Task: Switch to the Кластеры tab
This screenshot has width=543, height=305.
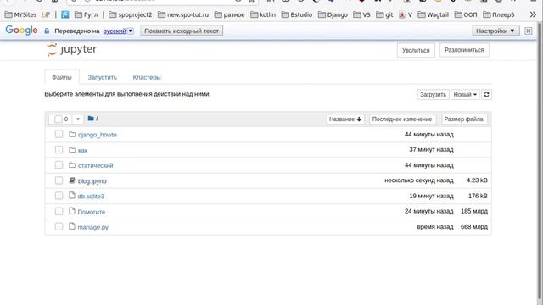Action: pos(147,77)
